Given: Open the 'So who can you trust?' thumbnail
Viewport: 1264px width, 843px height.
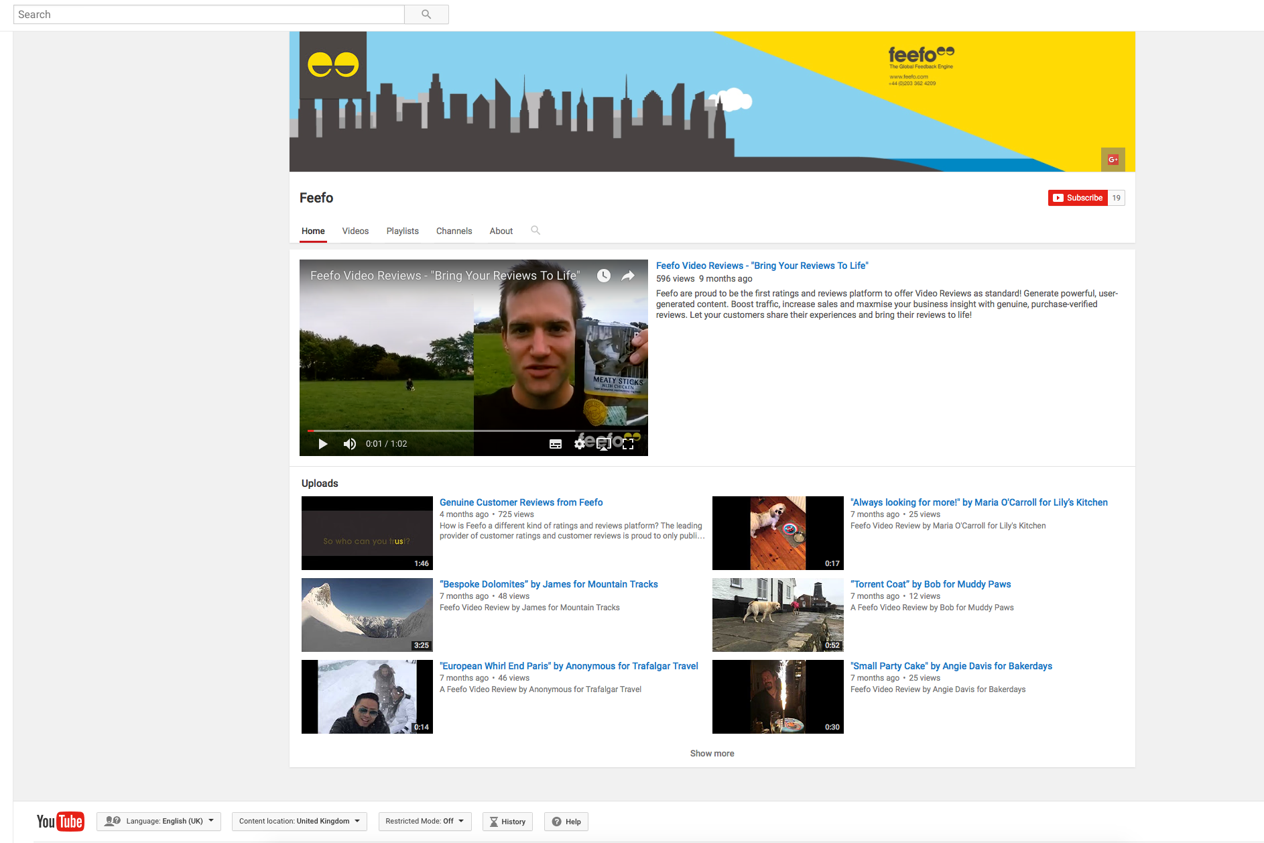Looking at the screenshot, I should click(x=367, y=533).
